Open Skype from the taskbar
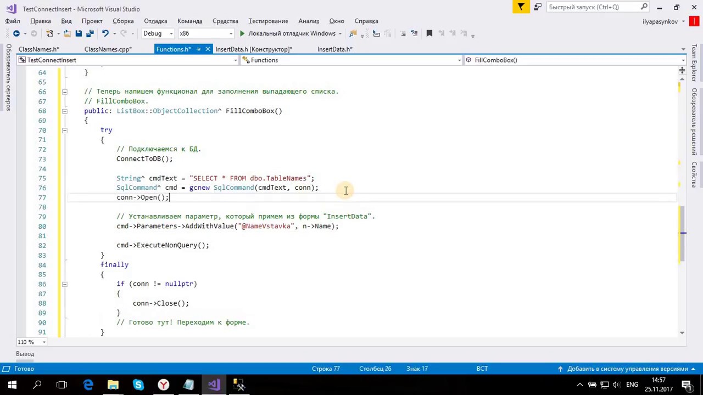 point(138,385)
